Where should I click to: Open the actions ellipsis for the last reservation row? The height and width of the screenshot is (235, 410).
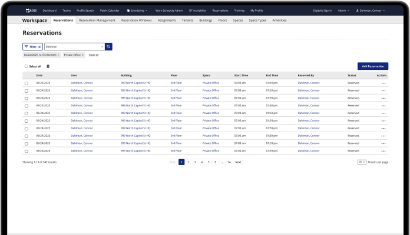[383, 151]
